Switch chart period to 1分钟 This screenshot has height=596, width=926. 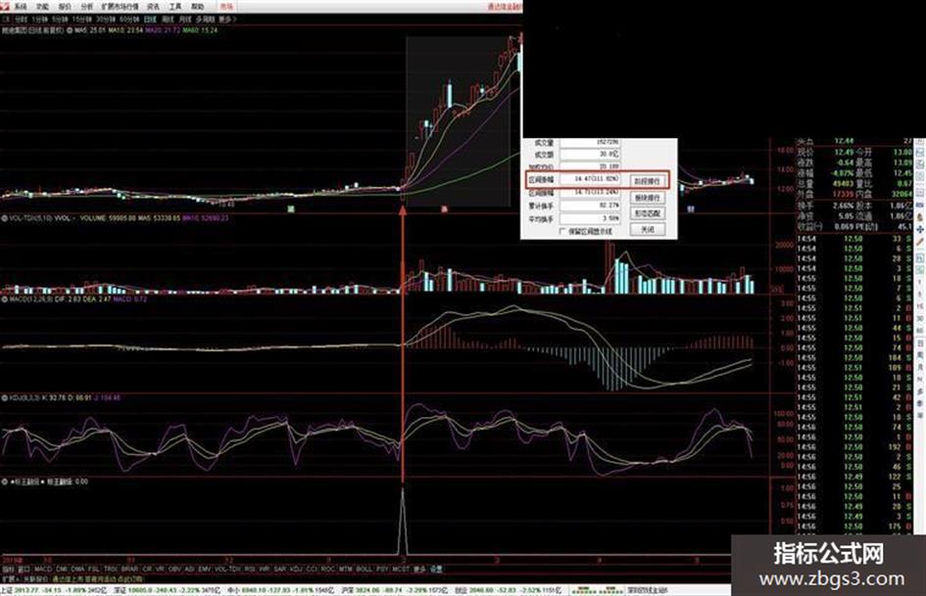pos(39,19)
